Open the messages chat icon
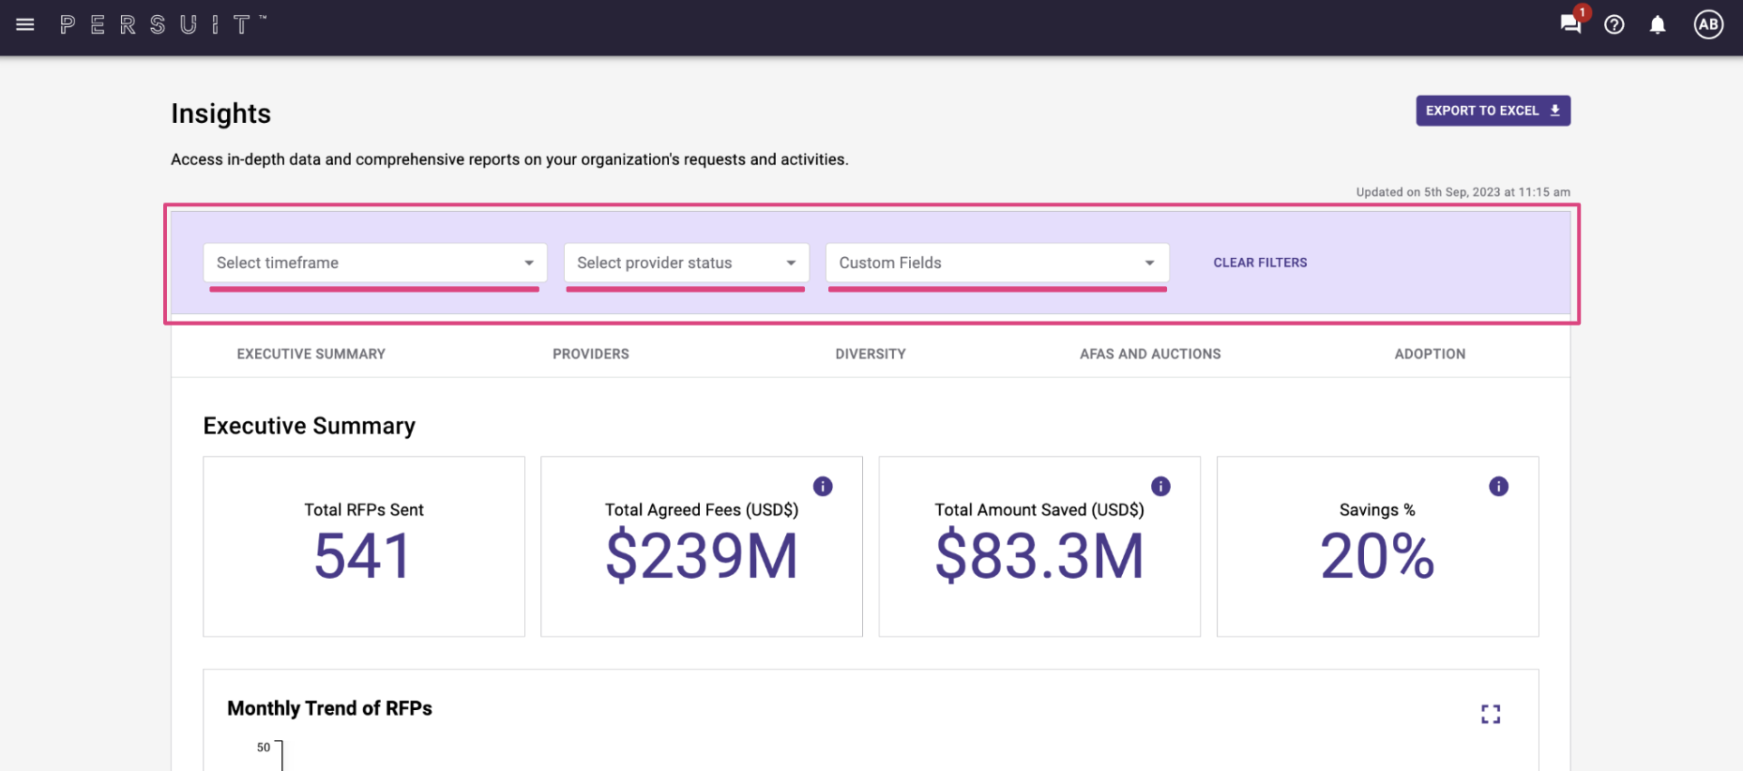Image resolution: width=1743 pixels, height=771 pixels. point(1570,24)
